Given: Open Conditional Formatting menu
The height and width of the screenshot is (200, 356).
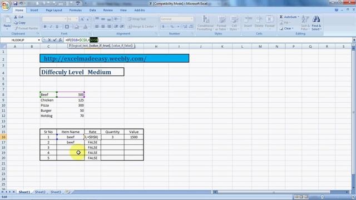Looking at the screenshot, I should pyautogui.click(x=205, y=23).
